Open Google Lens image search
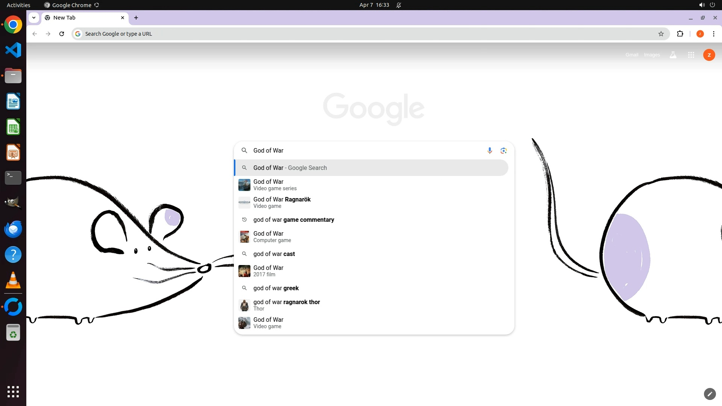The width and height of the screenshot is (722, 406). click(504, 150)
